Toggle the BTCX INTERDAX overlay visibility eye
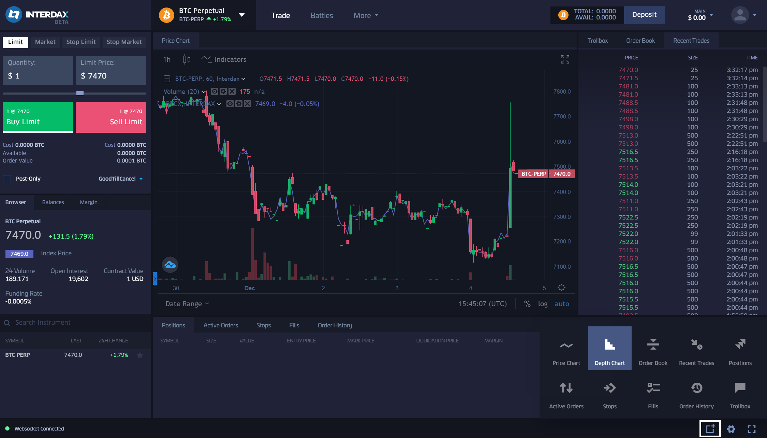Image resolution: width=767 pixels, height=438 pixels. 230,104
